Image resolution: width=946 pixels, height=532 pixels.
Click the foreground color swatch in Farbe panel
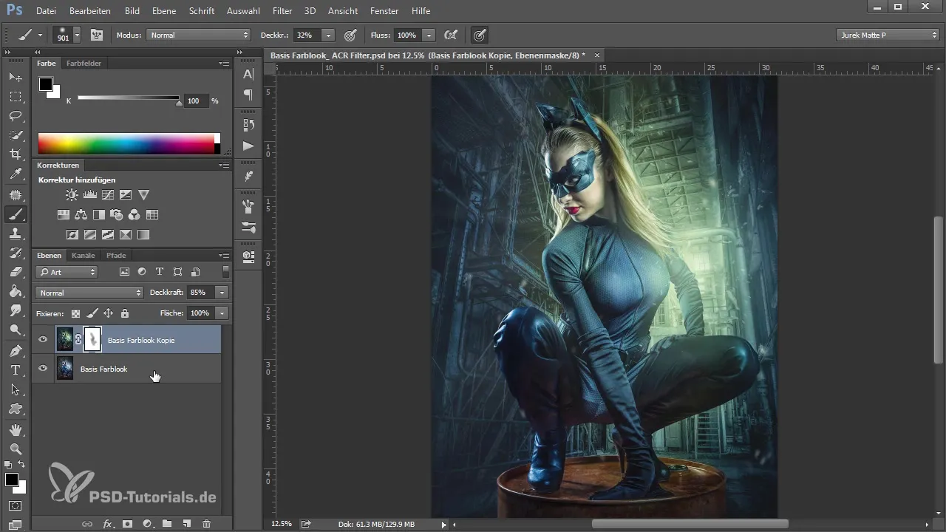coord(46,83)
